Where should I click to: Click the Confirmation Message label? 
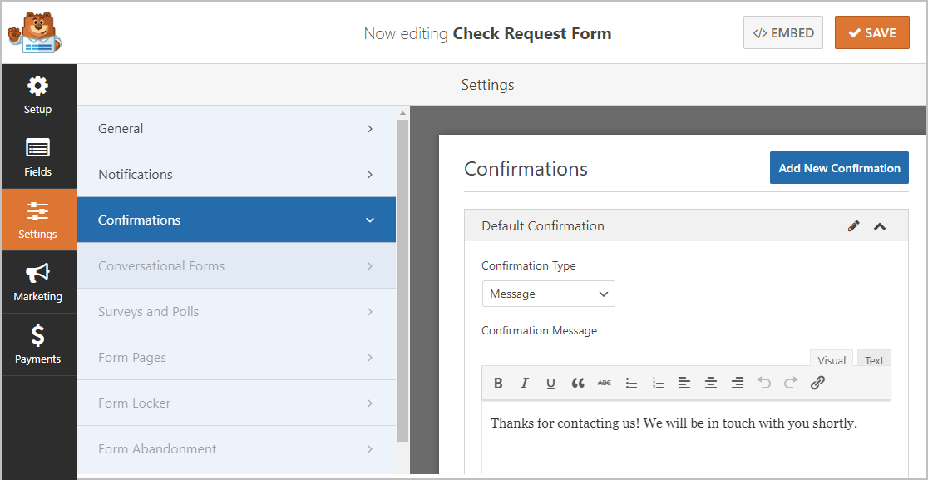[x=539, y=330]
